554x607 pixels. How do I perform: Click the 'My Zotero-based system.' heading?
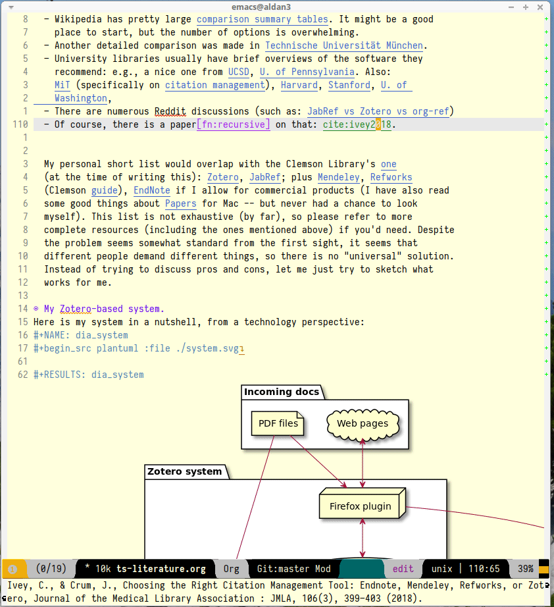tap(104, 309)
